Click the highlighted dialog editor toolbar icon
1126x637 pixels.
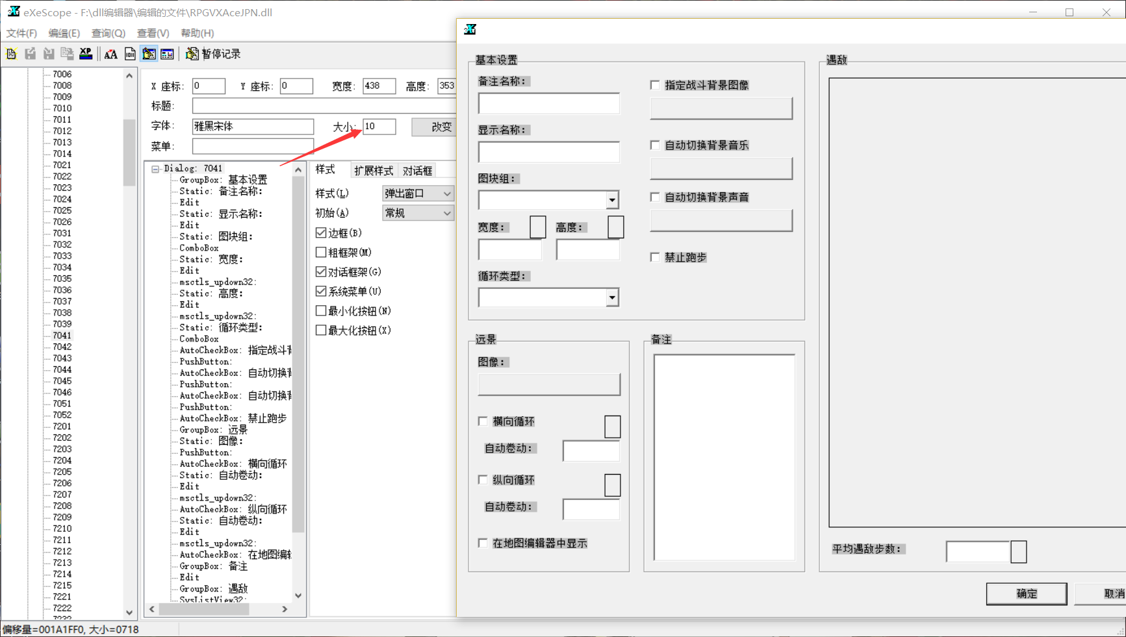(149, 54)
